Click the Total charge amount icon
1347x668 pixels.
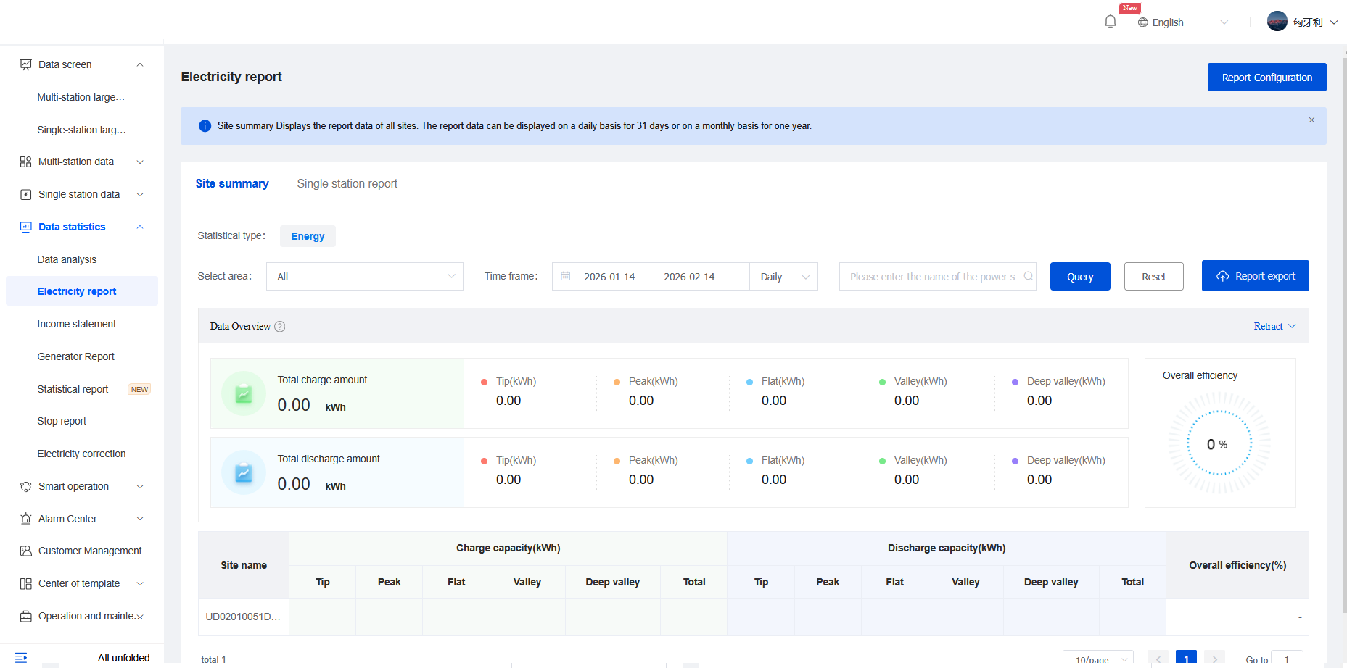pos(244,394)
